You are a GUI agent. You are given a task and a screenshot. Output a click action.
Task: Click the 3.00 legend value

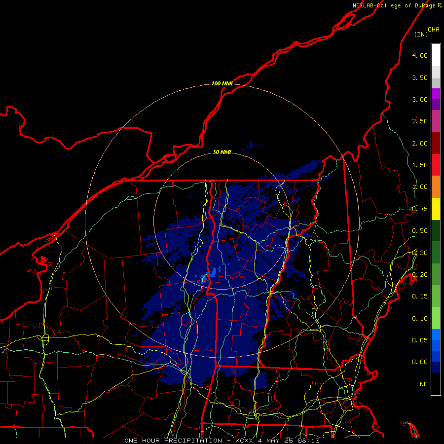pyautogui.click(x=420, y=99)
